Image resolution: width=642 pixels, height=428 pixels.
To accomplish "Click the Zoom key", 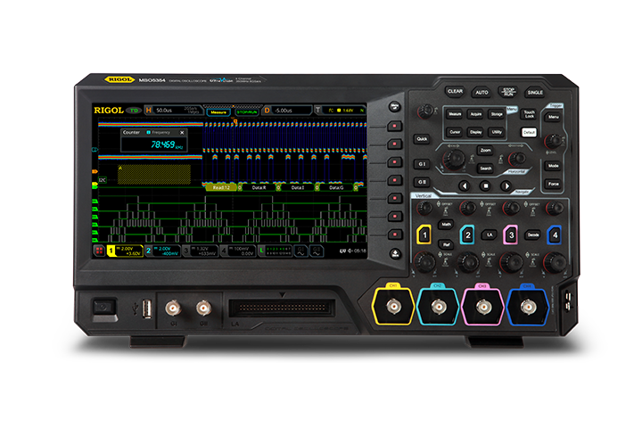I will tap(486, 151).
